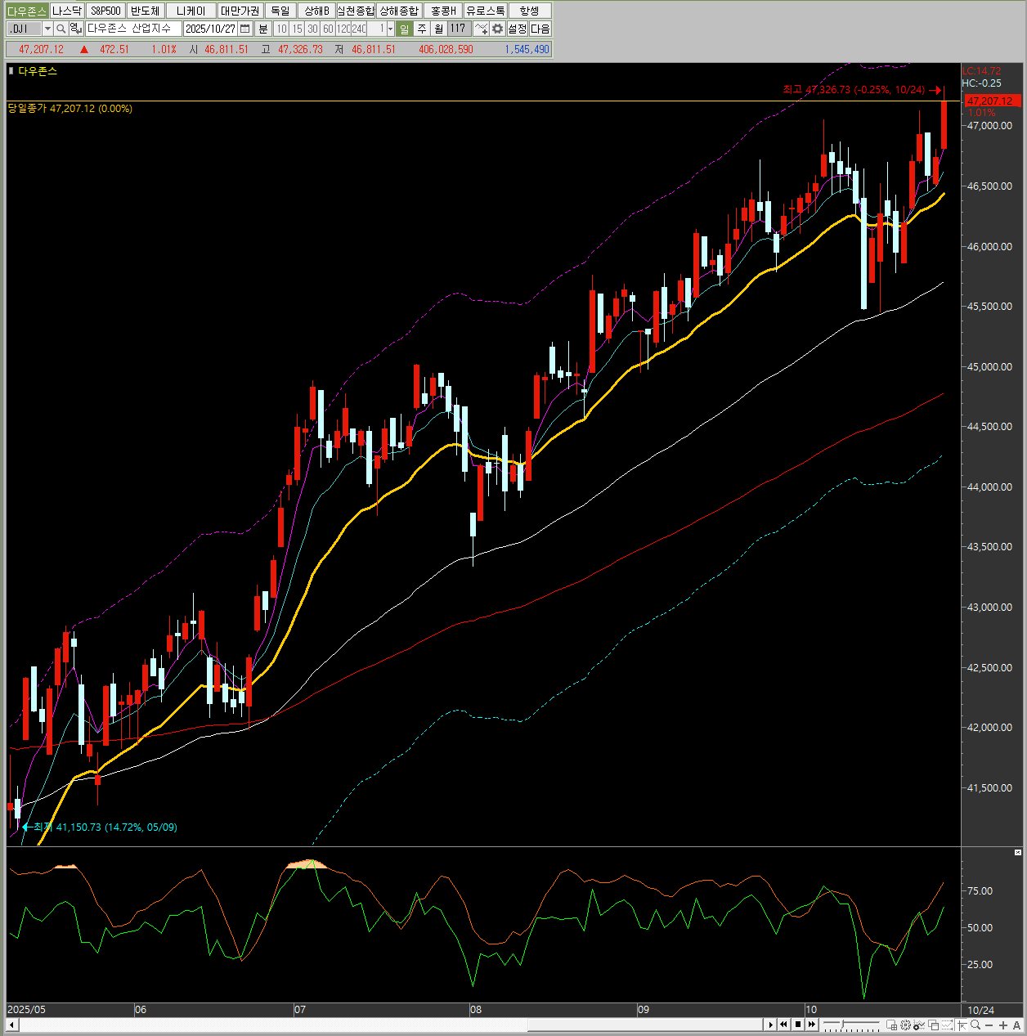Select the 월 monthly period

point(438,29)
